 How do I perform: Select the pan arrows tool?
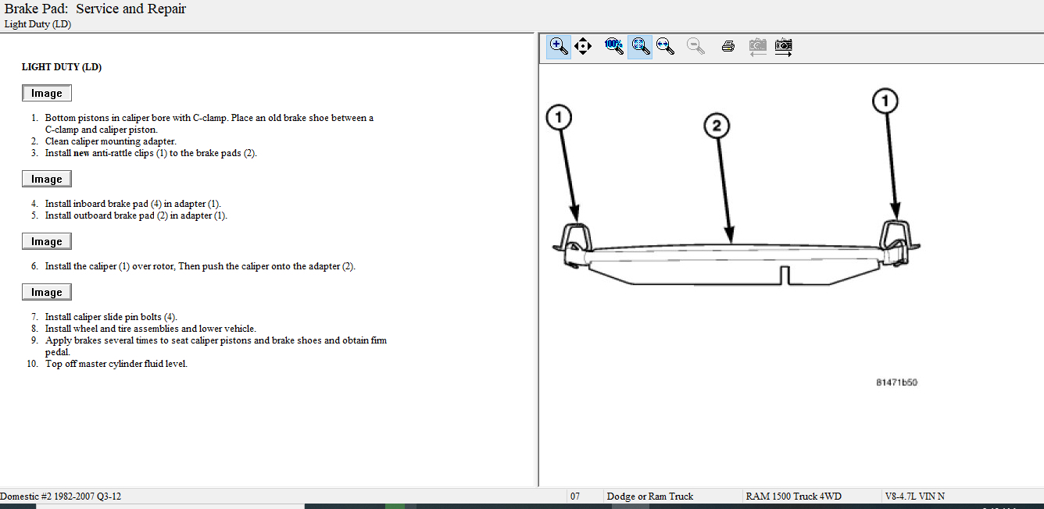point(583,46)
